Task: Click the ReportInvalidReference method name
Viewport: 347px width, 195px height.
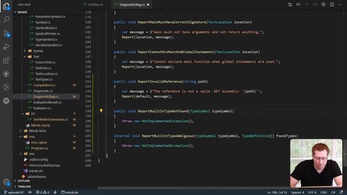Action: coord(160,82)
